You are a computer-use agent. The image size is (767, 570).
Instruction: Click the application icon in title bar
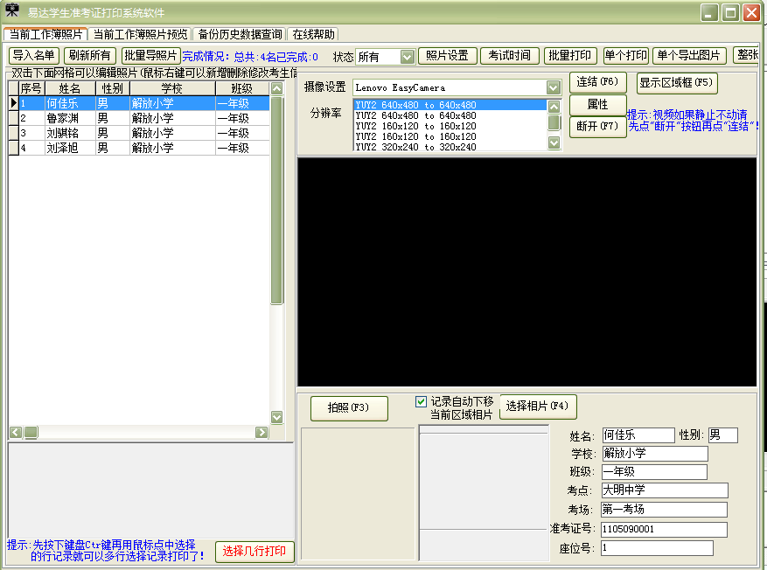[11, 10]
